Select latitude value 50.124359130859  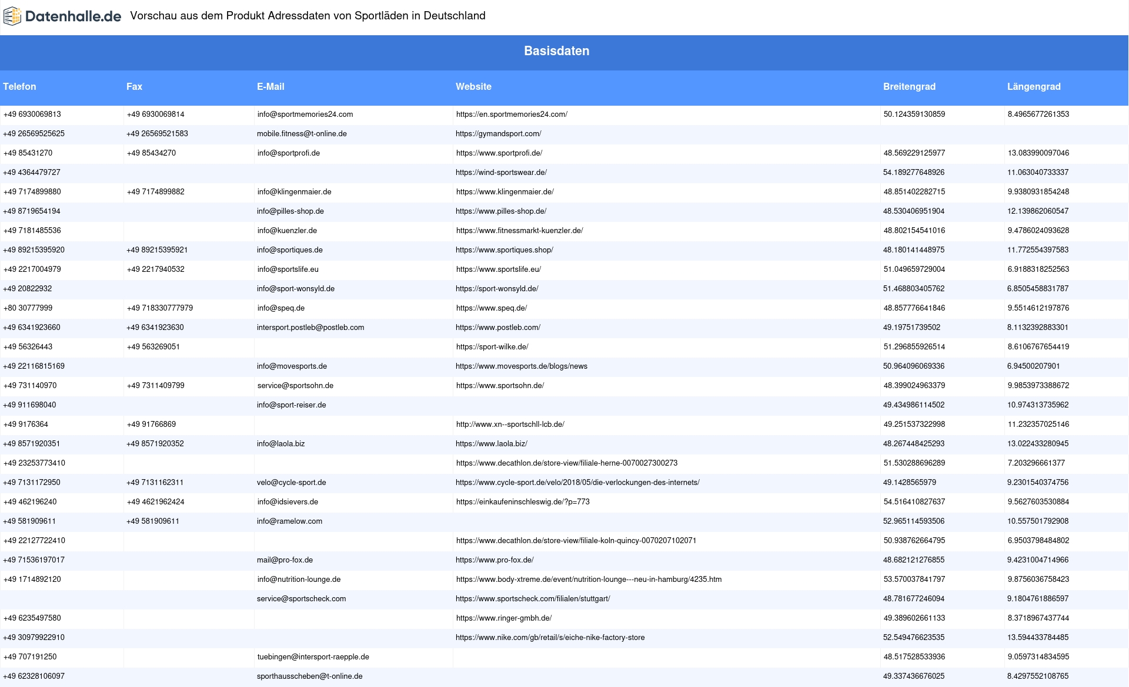click(x=914, y=114)
